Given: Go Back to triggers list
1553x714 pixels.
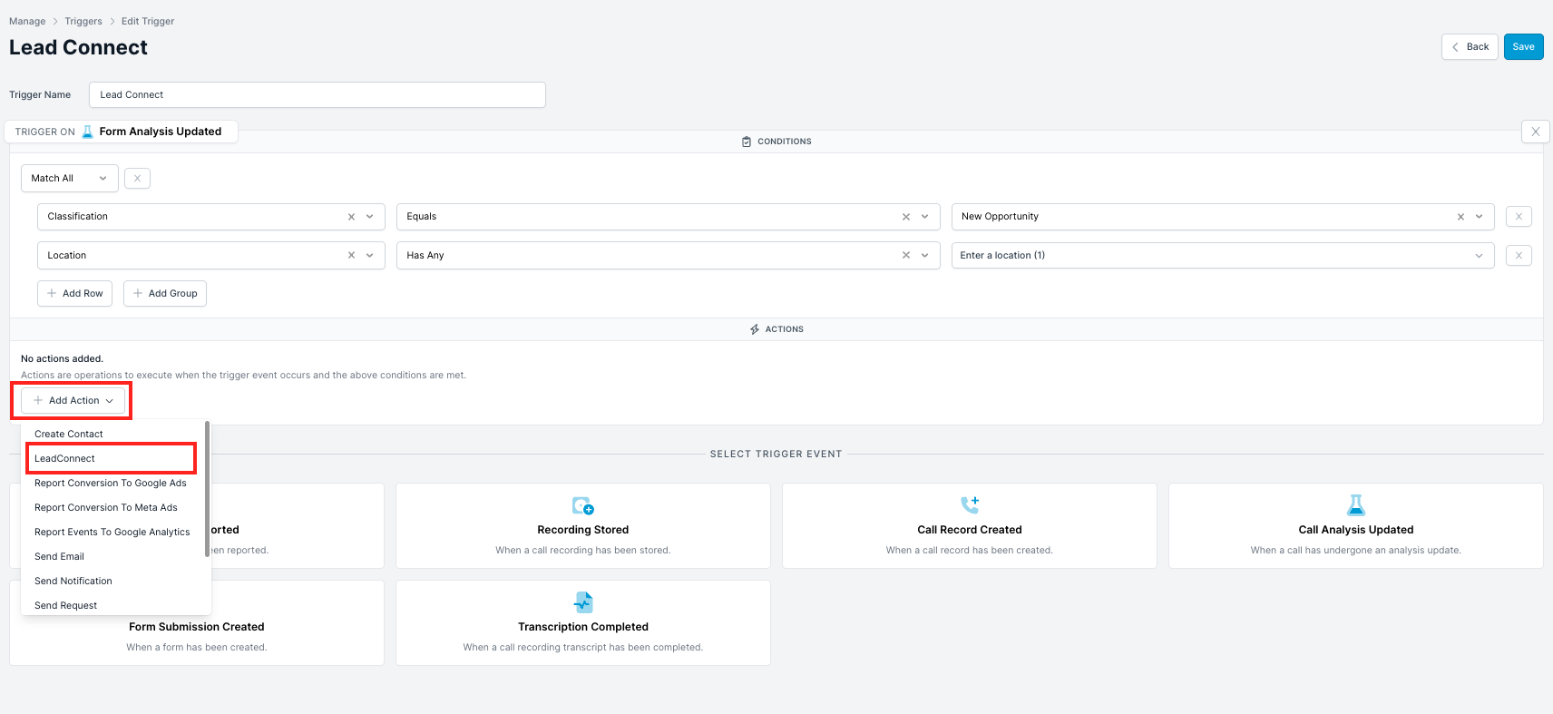Looking at the screenshot, I should tap(1470, 47).
